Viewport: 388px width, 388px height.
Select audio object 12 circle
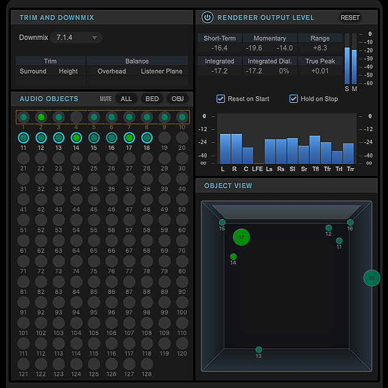click(41, 138)
